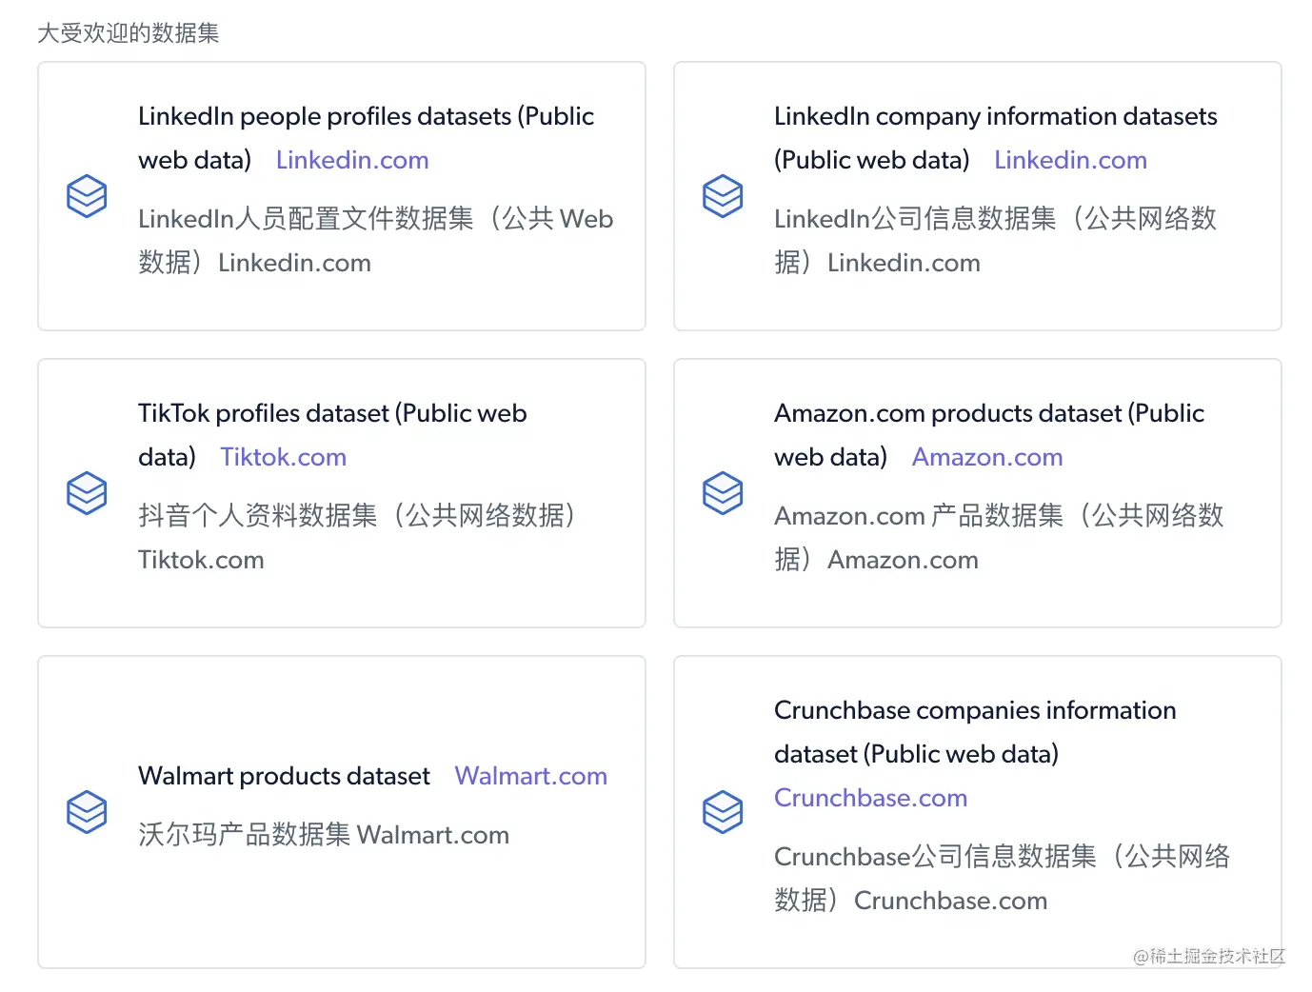Click the description '抖音个人资料数据集'
Screen dimensions: 1312x992
point(258,516)
